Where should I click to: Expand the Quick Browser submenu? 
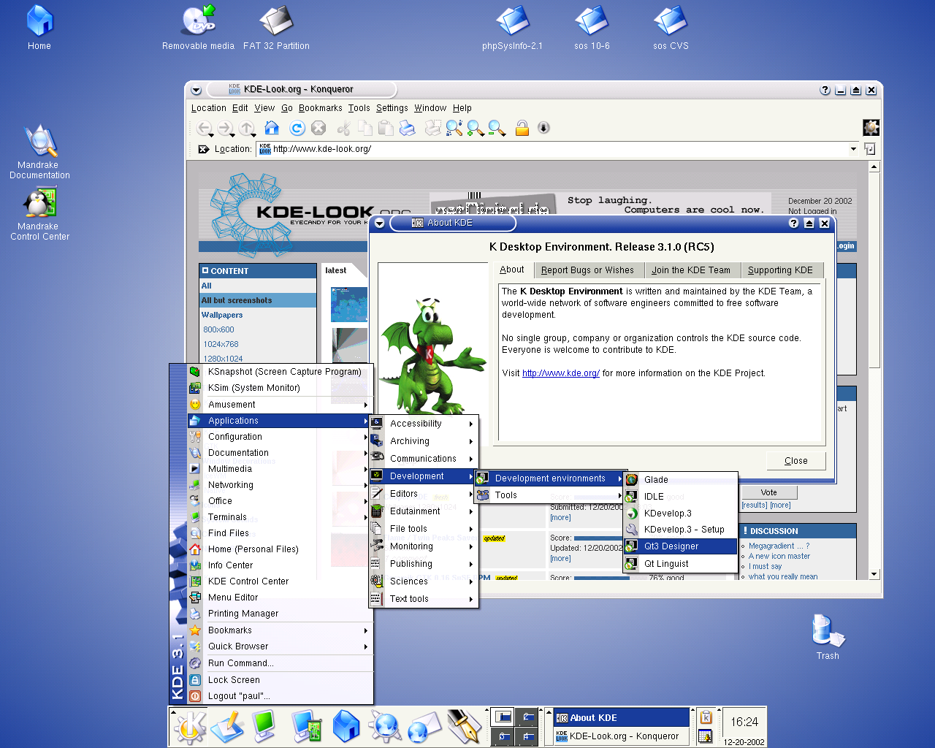(x=280, y=646)
